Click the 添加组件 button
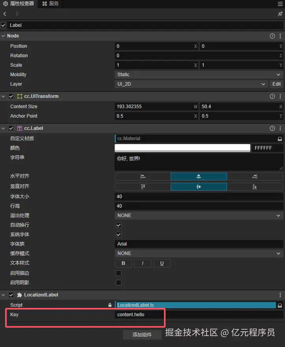The image size is (285, 347). 142,335
